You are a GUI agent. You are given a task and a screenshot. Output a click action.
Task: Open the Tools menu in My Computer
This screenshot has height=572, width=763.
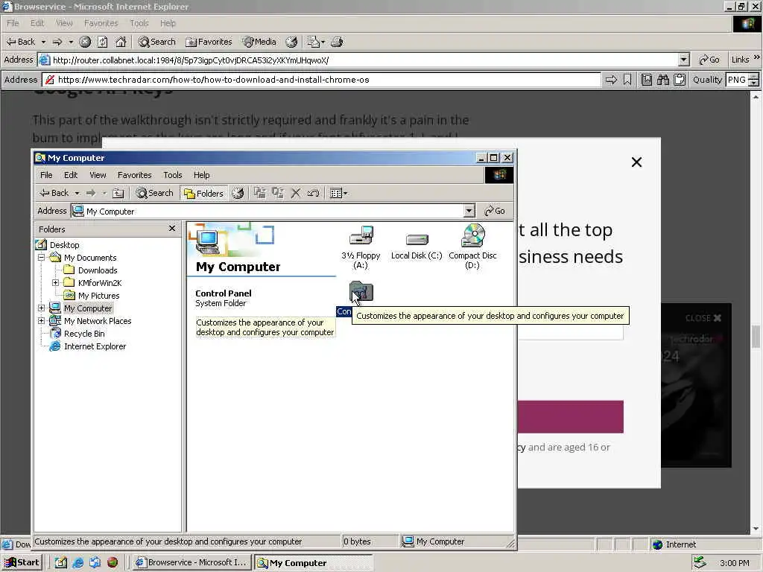pos(173,175)
